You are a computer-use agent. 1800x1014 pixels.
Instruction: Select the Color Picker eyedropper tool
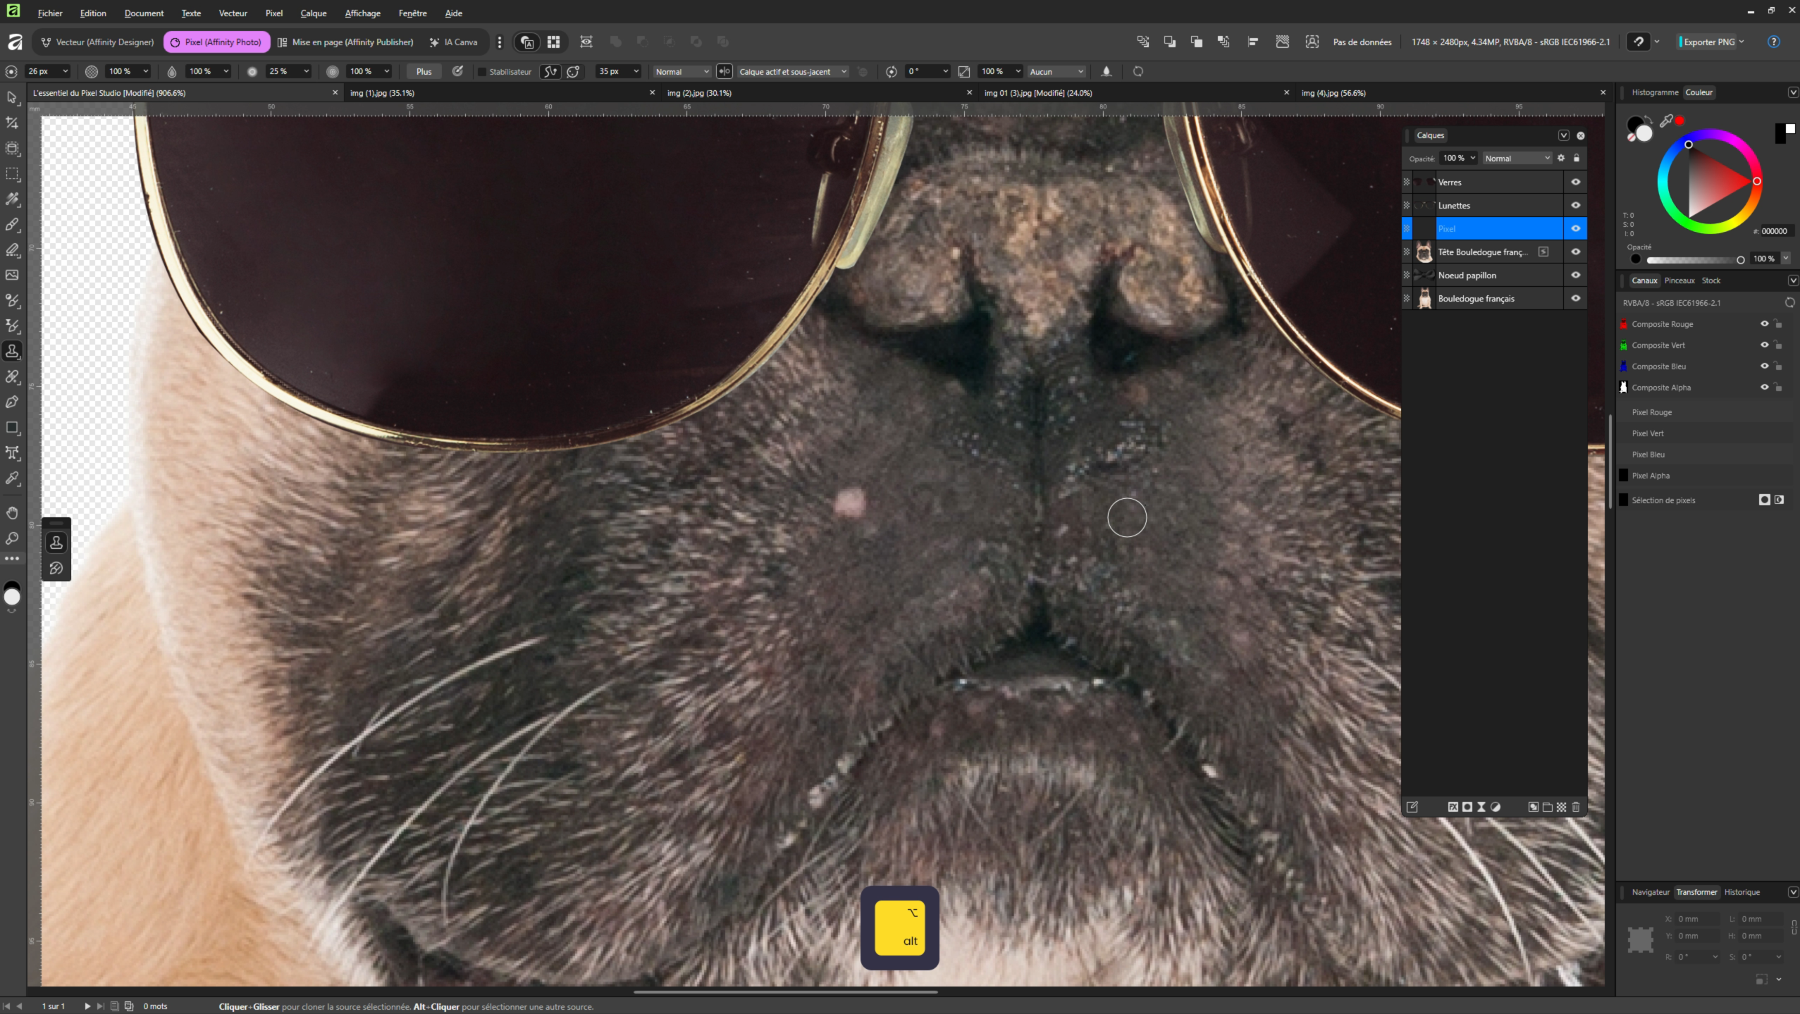click(12, 478)
